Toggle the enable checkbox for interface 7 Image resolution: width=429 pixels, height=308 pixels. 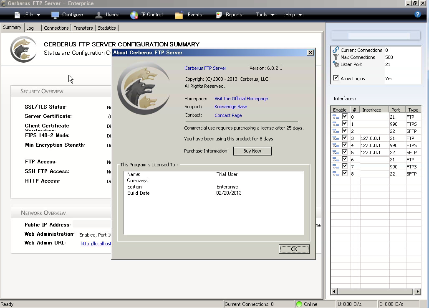point(344,166)
